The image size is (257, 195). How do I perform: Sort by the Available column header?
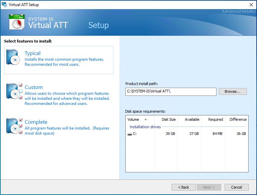click(192, 119)
